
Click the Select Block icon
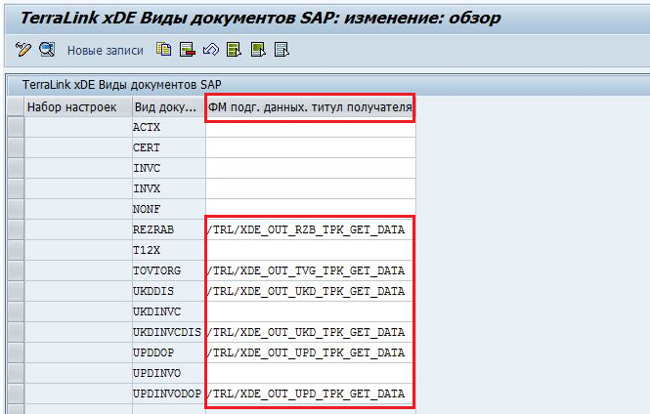[x=257, y=50]
